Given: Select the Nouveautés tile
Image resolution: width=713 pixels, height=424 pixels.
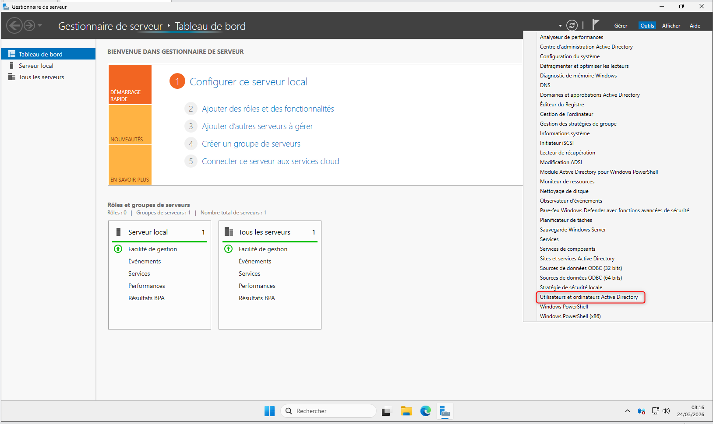Looking at the screenshot, I should (x=130, y=125).
